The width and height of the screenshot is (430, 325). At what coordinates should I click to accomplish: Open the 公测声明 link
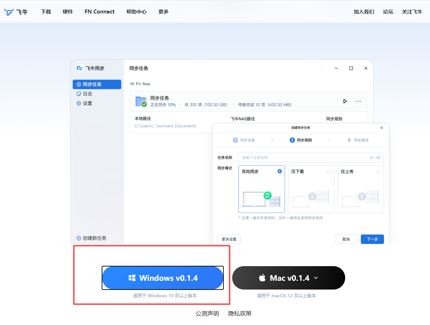click(207, 313)
